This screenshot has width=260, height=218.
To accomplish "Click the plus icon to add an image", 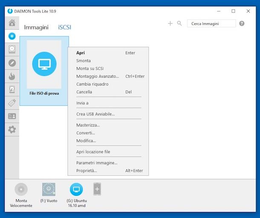I will pyautogui.click(x=170, y=23).
